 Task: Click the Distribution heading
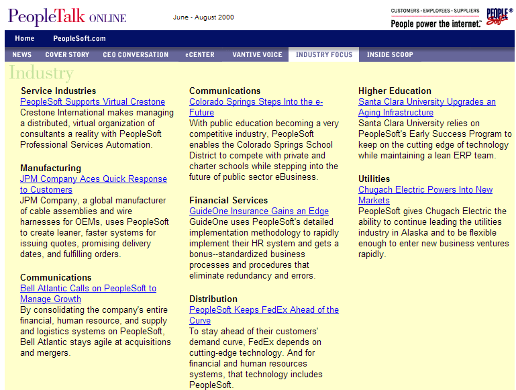(x=213, y=299)
